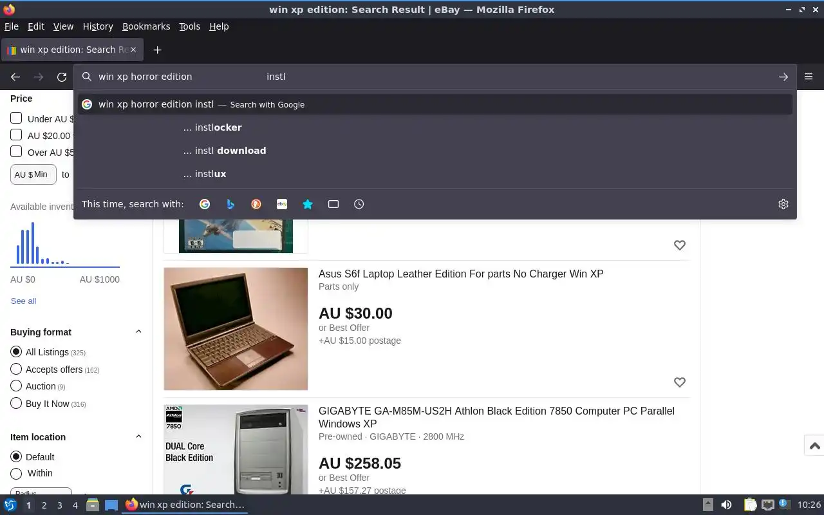Click Firefox window button in taskbar
The width and height of the screenshot is (824, 515).
pyautogui.click(x=185, y=505)
